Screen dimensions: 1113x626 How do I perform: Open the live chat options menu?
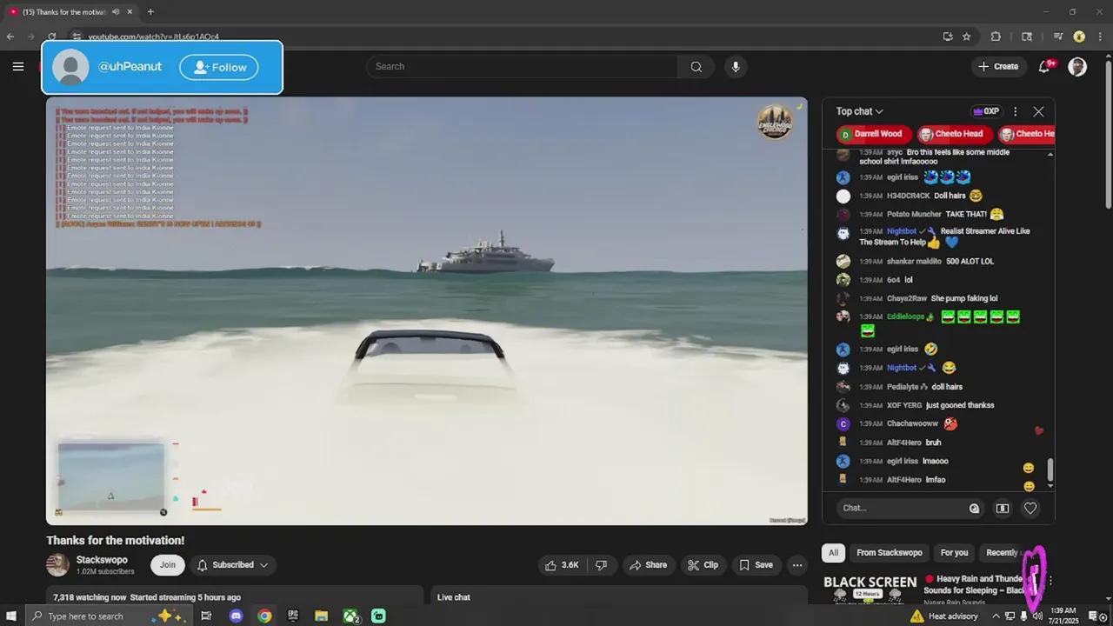1015,111
